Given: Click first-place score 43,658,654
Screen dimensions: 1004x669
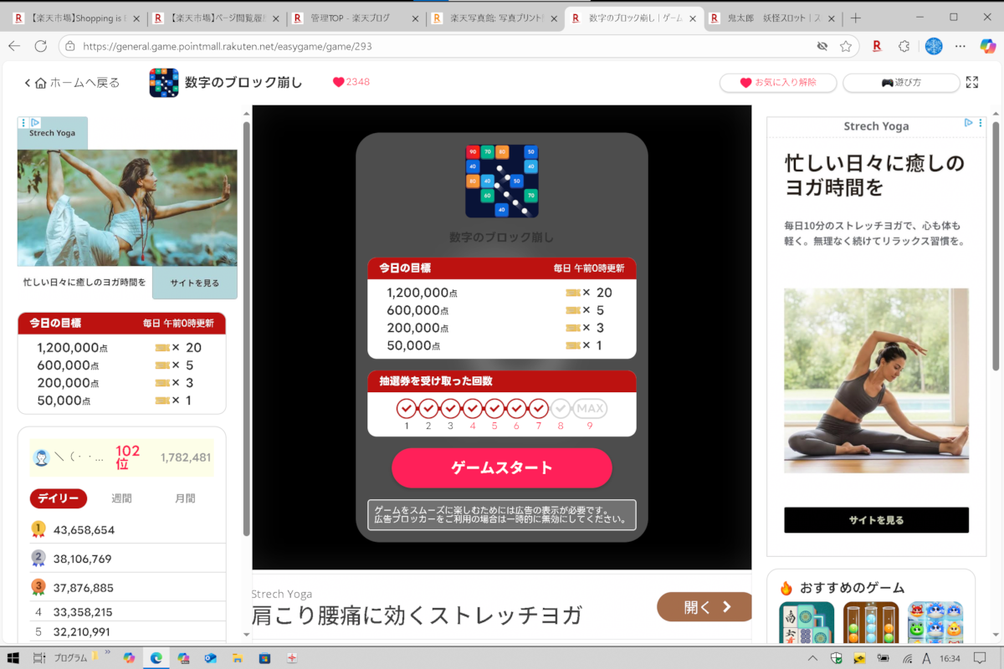Looking at the screenshot, I should click(x=84, y=530).
